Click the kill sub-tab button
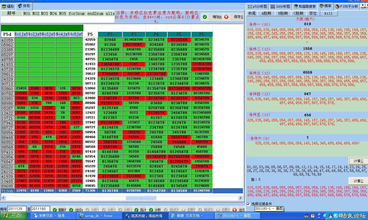Image resolution: width=368 pixels, height=220 pixels. tap(328, 13)
